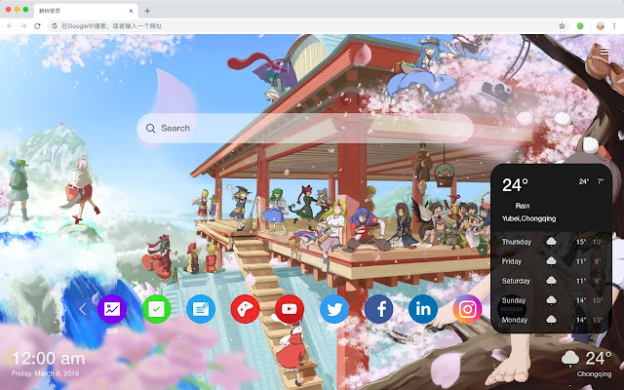Image resolution: width=624 pixels, height=390 pixels.
Task: Launch the red game controller shortcut
Action: pos(245,309)
